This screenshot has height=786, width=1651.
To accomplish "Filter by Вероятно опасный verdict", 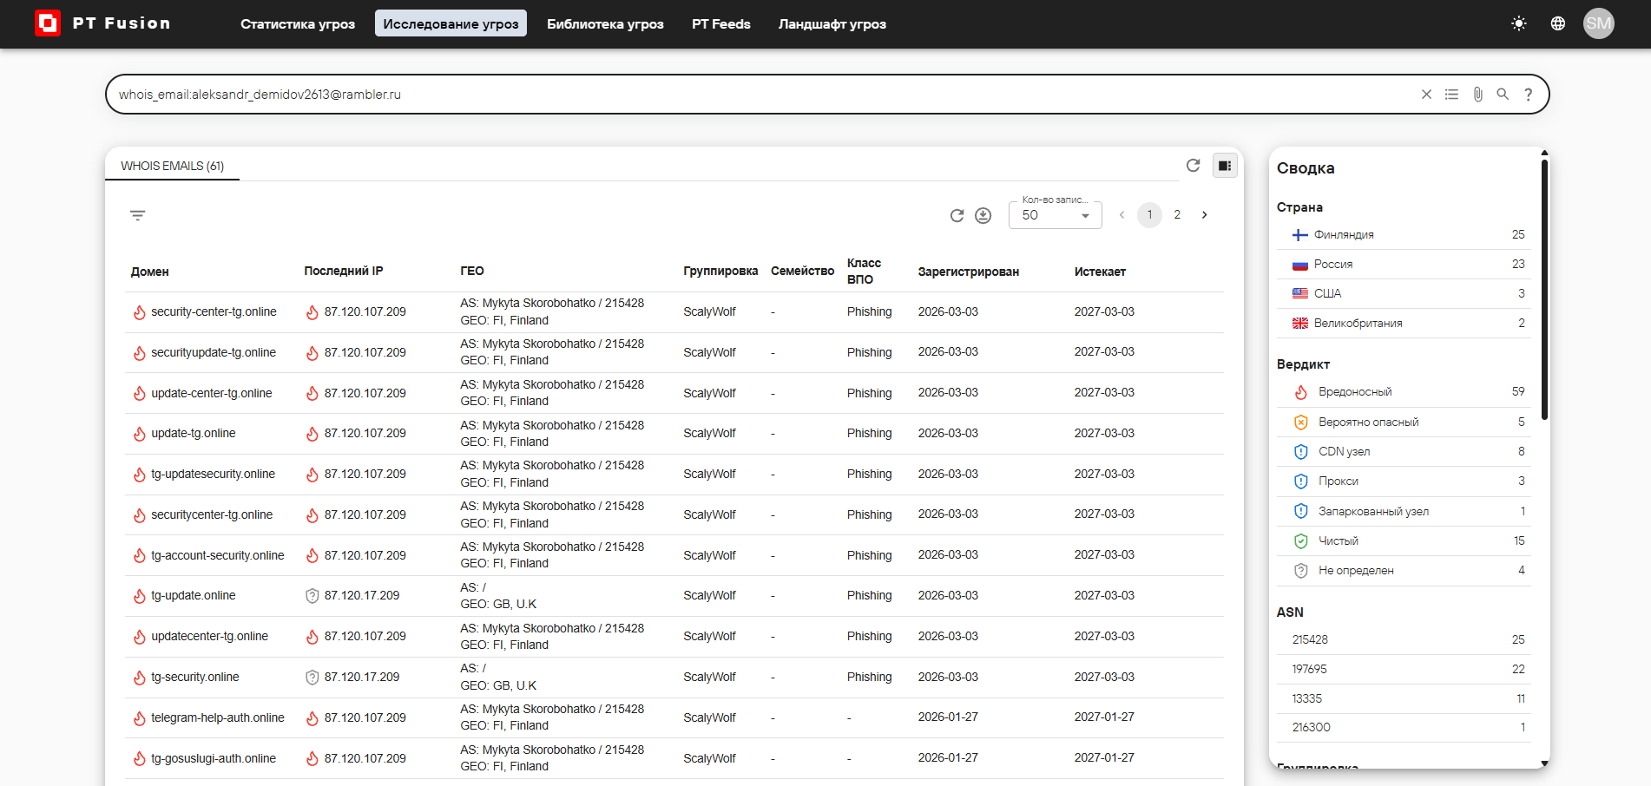I will (x=1404, y=422).
